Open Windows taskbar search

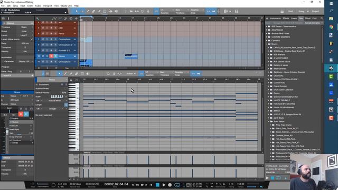click(x=331, y=11)
